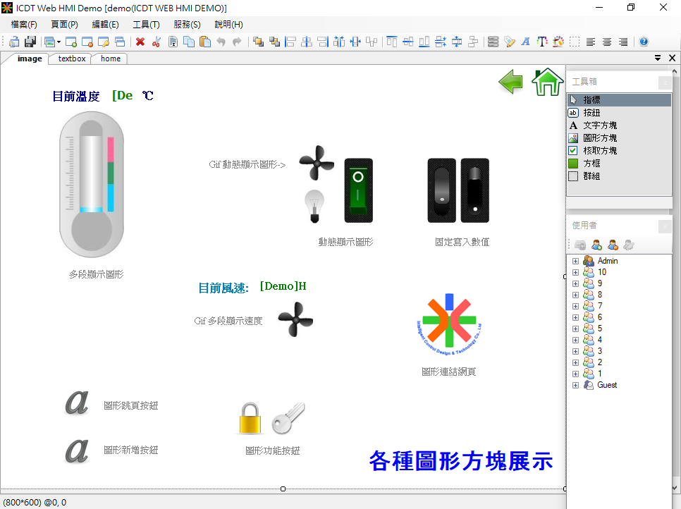Screen dimensions: 681x509
Task: Toggle the green rocker switch on canvas
Action: click(x=358, y=189)
